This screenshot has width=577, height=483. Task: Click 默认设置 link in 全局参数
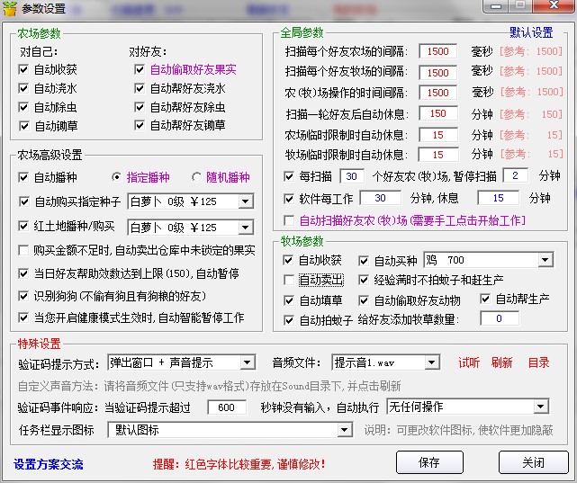(x=531, y=32)
